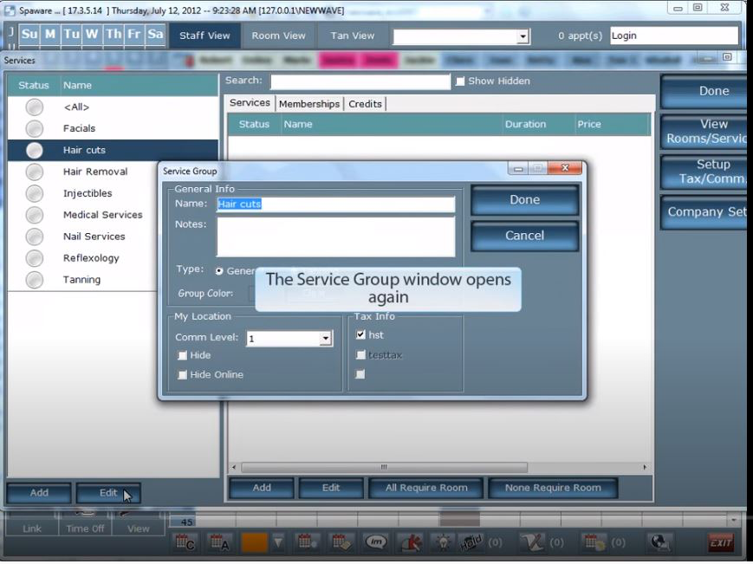The width and height of the screenshot is (753, 564).
Task: Open the arrow dropdown beside orange square
Action: point(278,542)
